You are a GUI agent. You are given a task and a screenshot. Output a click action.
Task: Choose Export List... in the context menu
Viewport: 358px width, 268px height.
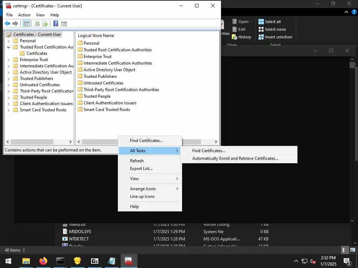click(150, 169)
